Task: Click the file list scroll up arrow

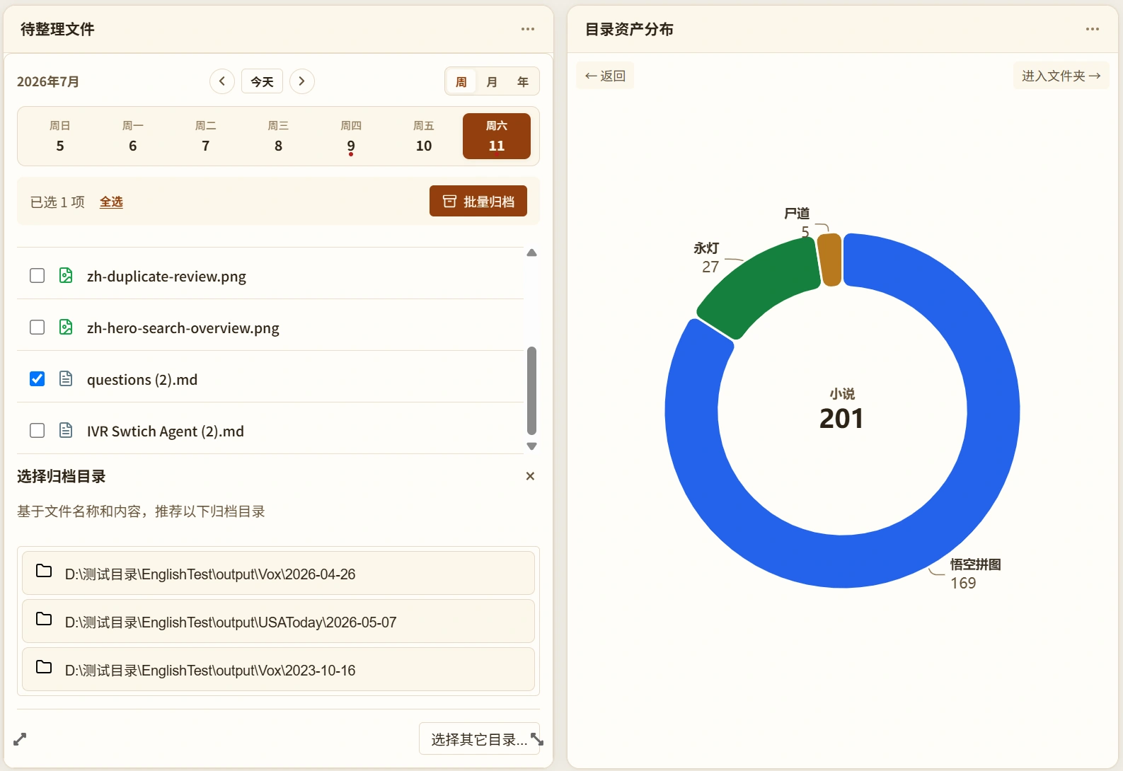Action: (x=532, y=253)
